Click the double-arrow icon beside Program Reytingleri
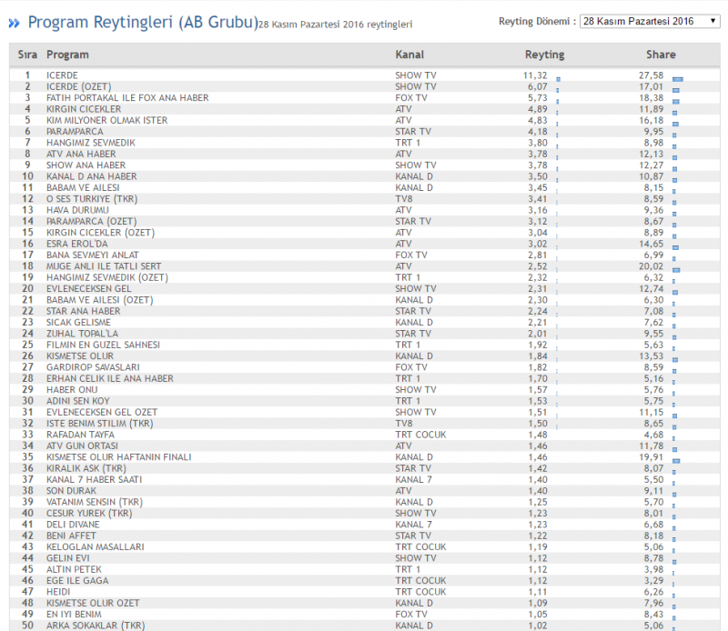The height and width of the screenshot is (631, 728). [x=14, y=24]
